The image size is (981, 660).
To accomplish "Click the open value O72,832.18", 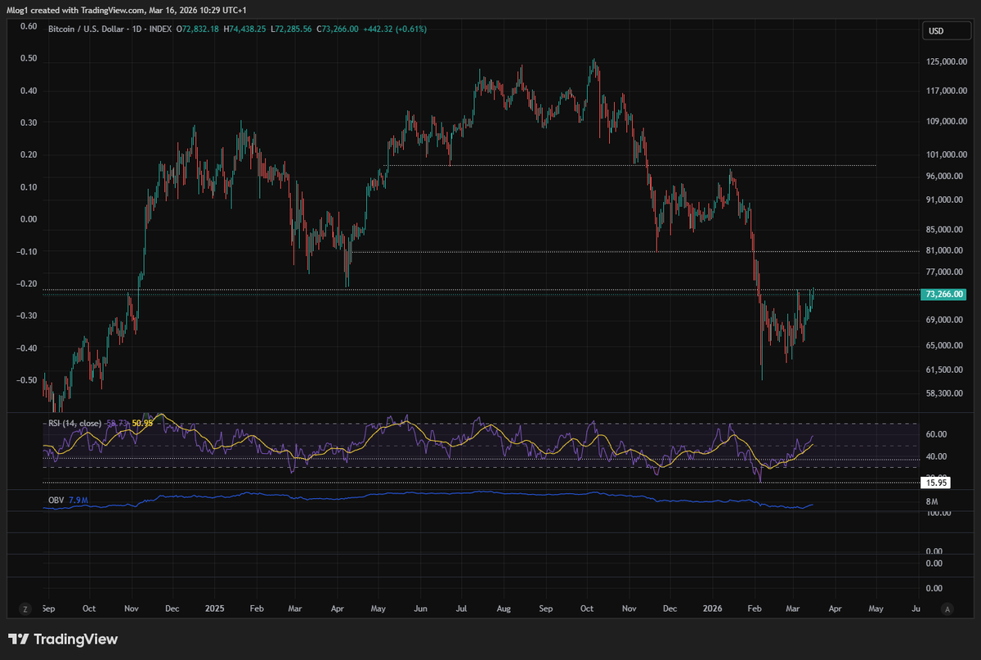I will pyautogui.click(x=199, y=29).
